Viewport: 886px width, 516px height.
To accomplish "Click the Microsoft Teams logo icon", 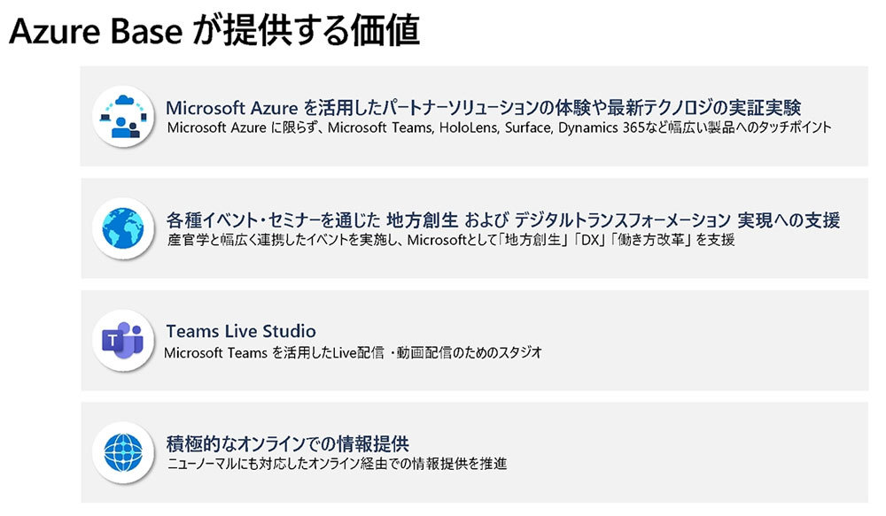I will (x=123, y=340).
